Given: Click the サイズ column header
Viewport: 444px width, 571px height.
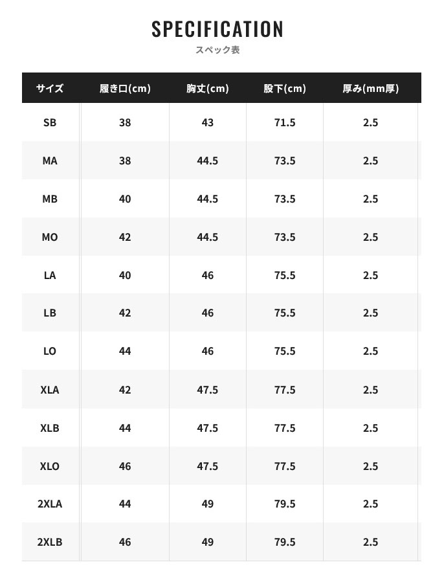Looking at the screenshot, I should [x=50, y=89].
